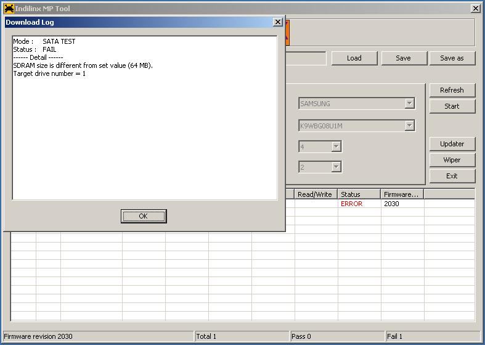Image resolution: width=485 pixels, height=345 pixels.
Task: Click the Save as button
Action: (452, 58)
